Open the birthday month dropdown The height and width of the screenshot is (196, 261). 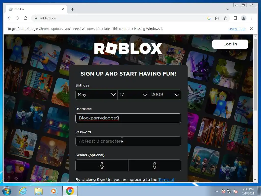[x=97, y=95]
